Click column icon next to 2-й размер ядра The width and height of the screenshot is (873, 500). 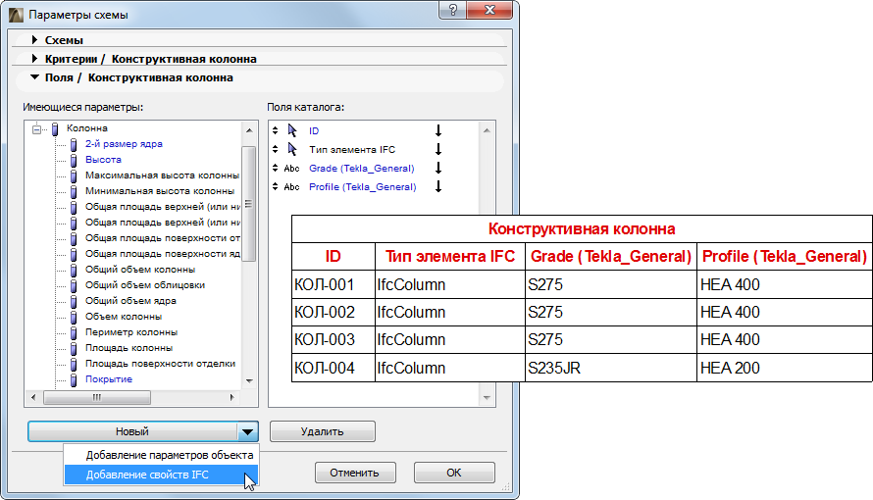(74, 144)
